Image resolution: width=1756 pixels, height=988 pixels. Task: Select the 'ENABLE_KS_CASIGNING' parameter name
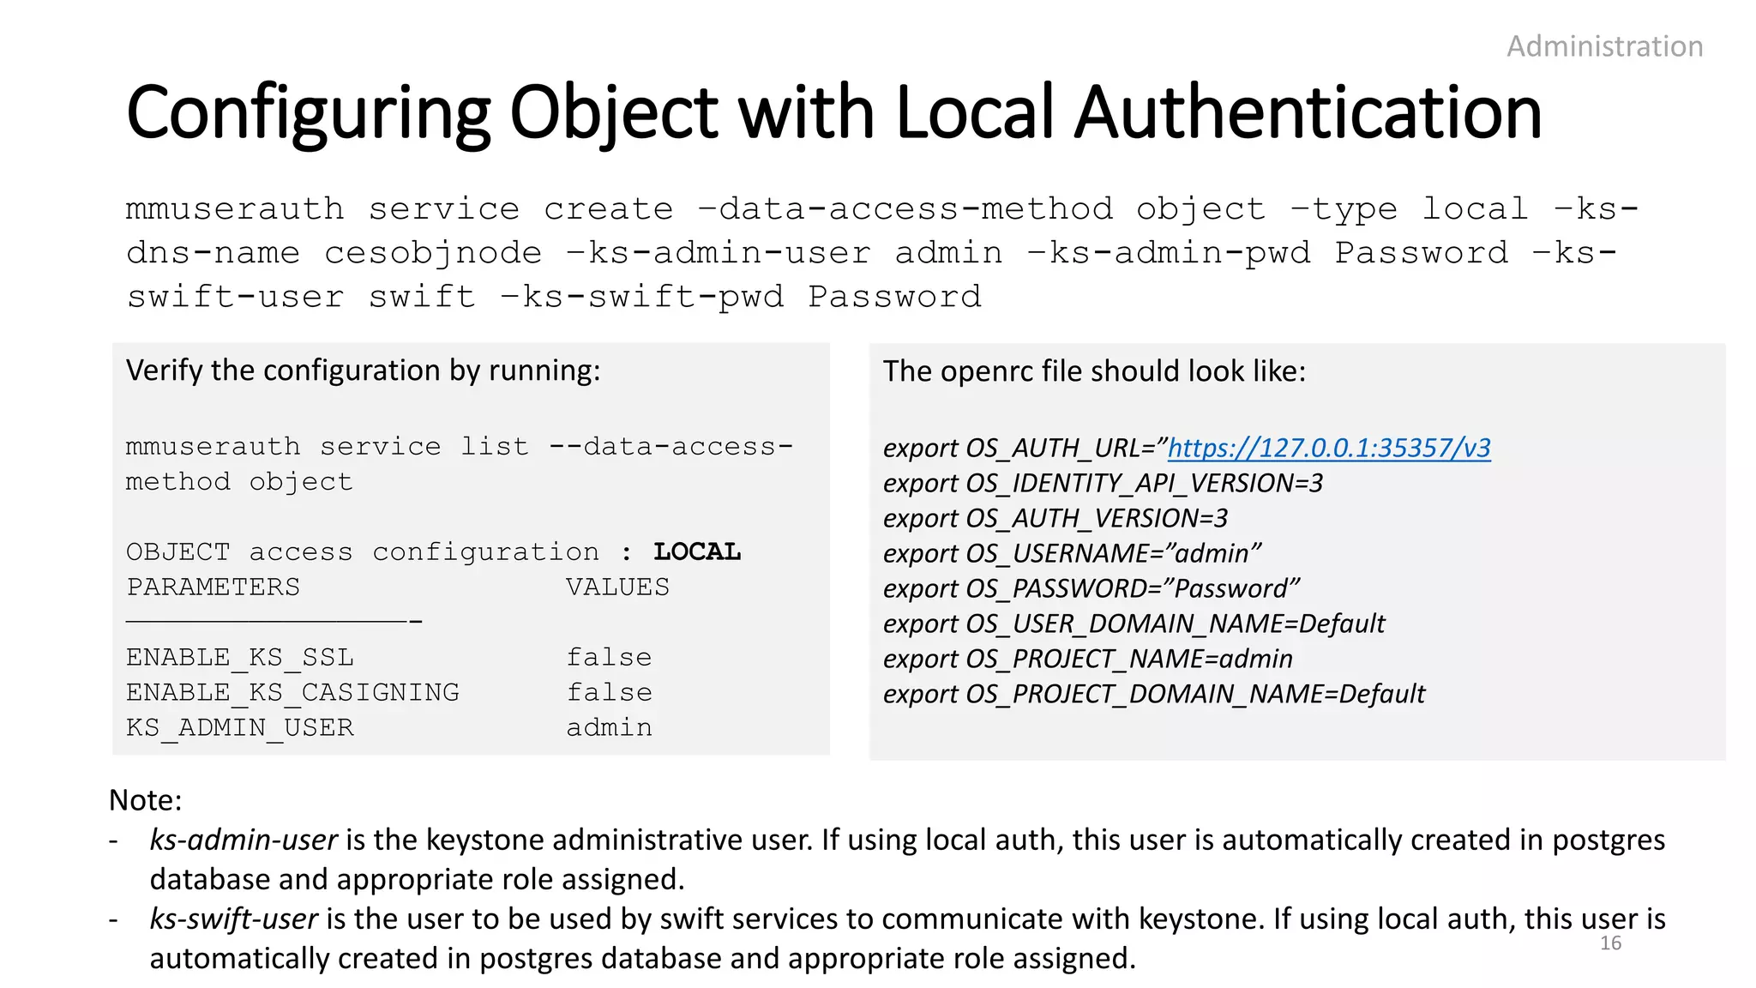[292, 693]
